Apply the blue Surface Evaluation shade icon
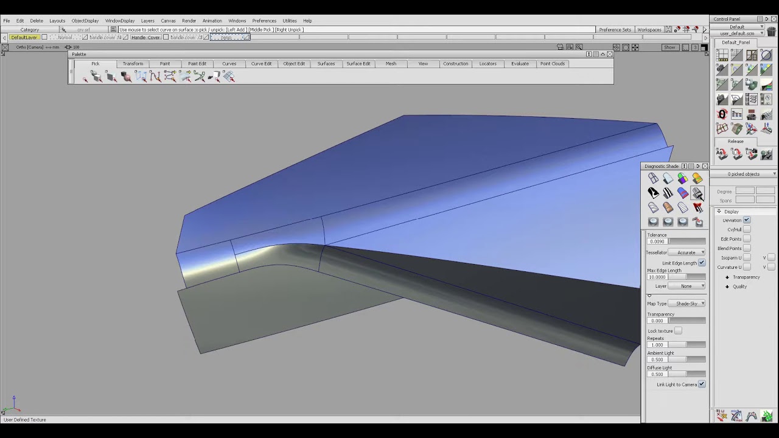779x438 pixels. tap(682, 193)
